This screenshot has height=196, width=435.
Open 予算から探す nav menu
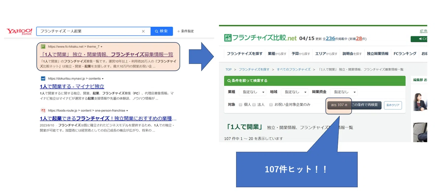(301, 54)
